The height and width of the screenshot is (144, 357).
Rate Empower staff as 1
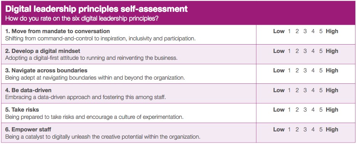tap(289, 130)
